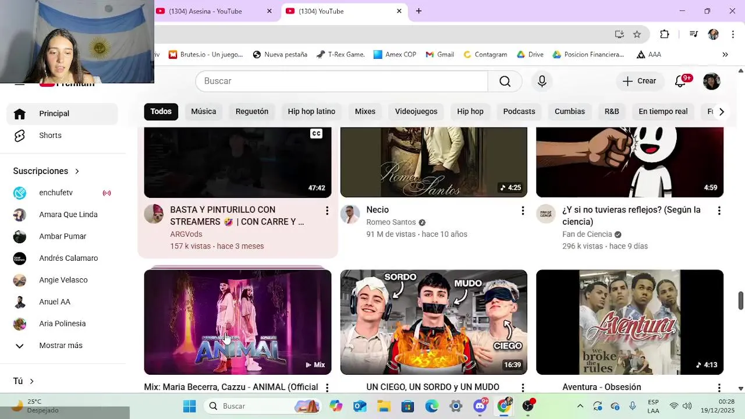Open the Romeo Santos channel avatar
The width and height of the screenshot is (745, 419).
pos(350,214)
